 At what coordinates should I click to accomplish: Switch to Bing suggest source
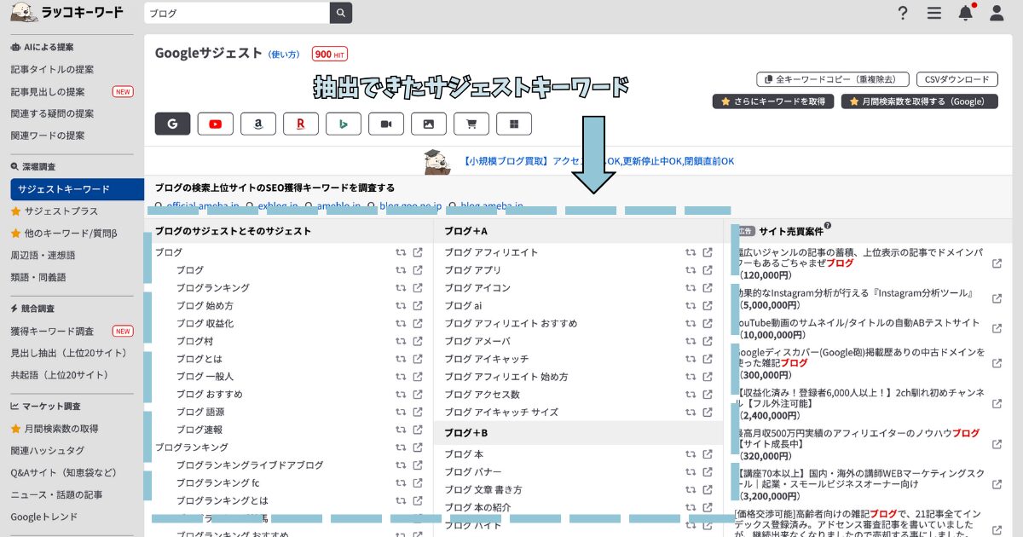[x=343, y=124]
